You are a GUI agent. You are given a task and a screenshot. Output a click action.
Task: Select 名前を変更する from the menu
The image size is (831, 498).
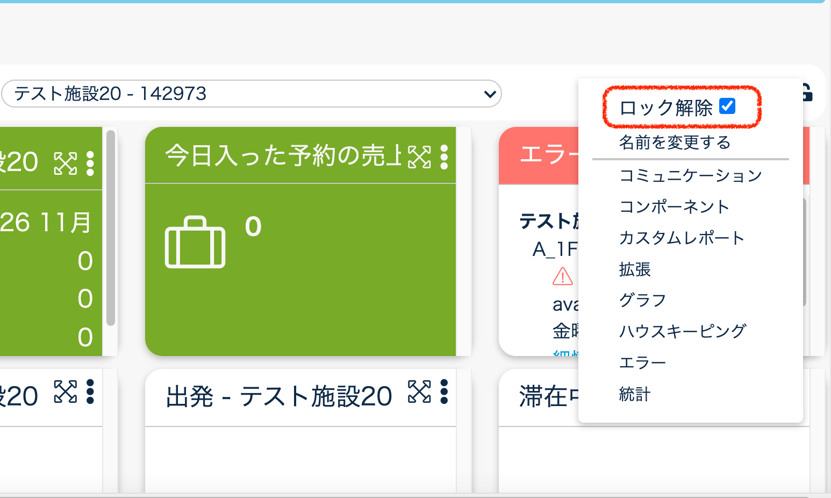[x=675, y=143]
